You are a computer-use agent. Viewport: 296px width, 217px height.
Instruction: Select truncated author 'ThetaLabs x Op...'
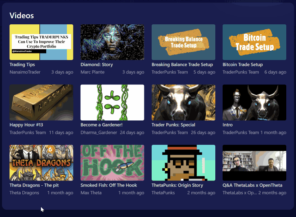click(240, 193)
